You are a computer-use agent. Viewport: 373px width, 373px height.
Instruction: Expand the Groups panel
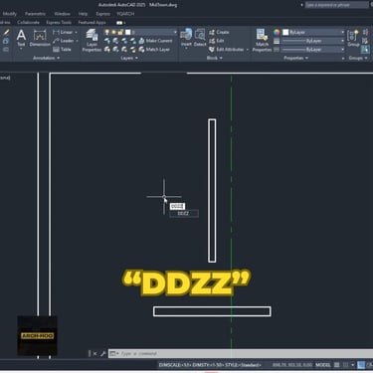pos(358,58)
